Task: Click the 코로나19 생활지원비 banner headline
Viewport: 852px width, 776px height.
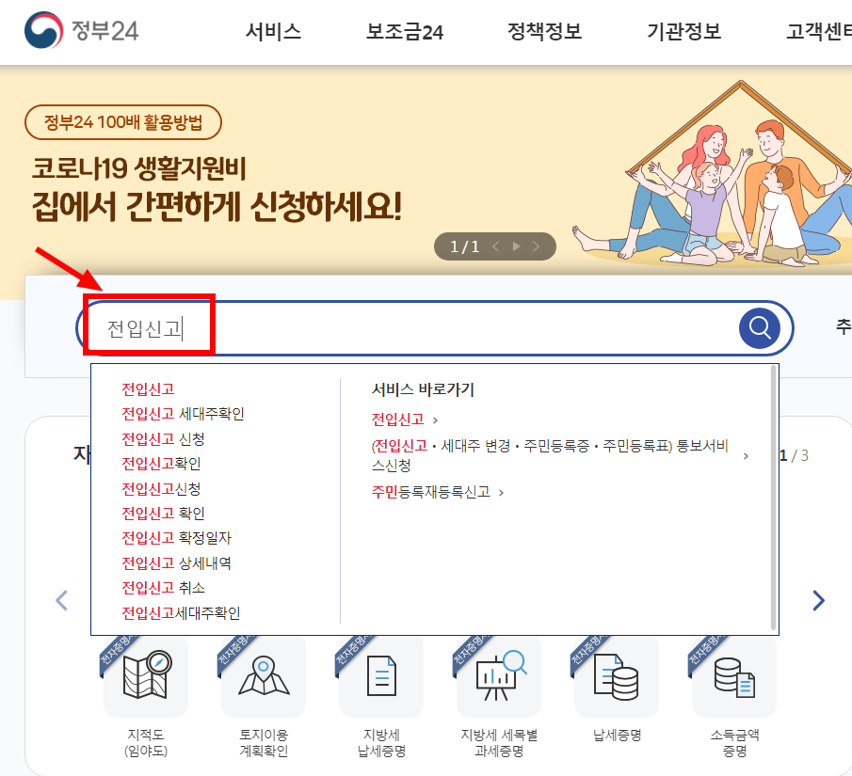Action: (x=217, y=190)
